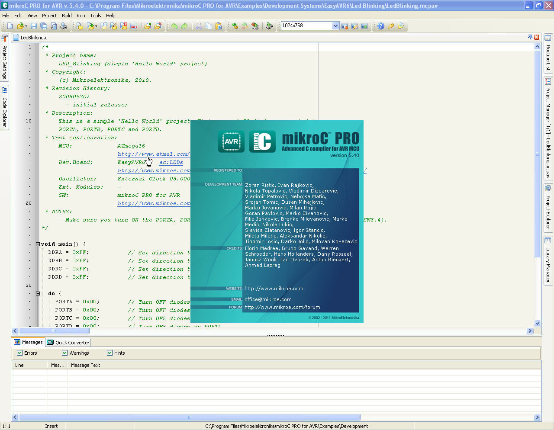Viewport: 554px width, 430px height.
Task: Click the Copy icon in the toolbar
Action: (x=209, y=26)
